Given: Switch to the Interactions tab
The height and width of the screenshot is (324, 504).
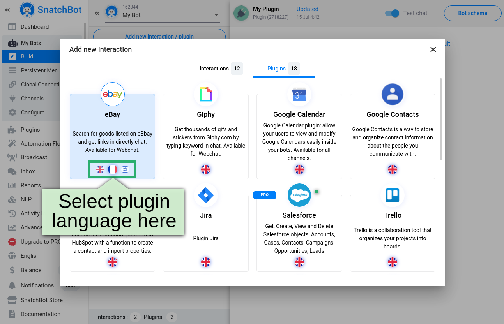Looking at the screenshot, I should [x=221, y=69].
